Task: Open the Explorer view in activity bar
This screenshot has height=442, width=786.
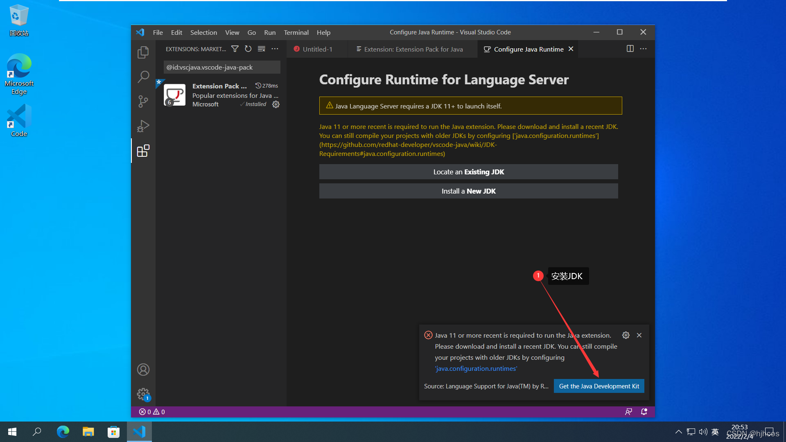Action: (x=143, y=52)
